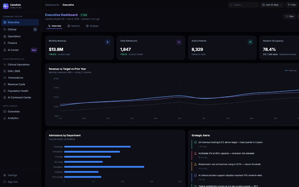This screenshot has width=299, height=187.
Task: Click the CareAxis heartbeat logo icon
Action: click(x=6, y=6)
